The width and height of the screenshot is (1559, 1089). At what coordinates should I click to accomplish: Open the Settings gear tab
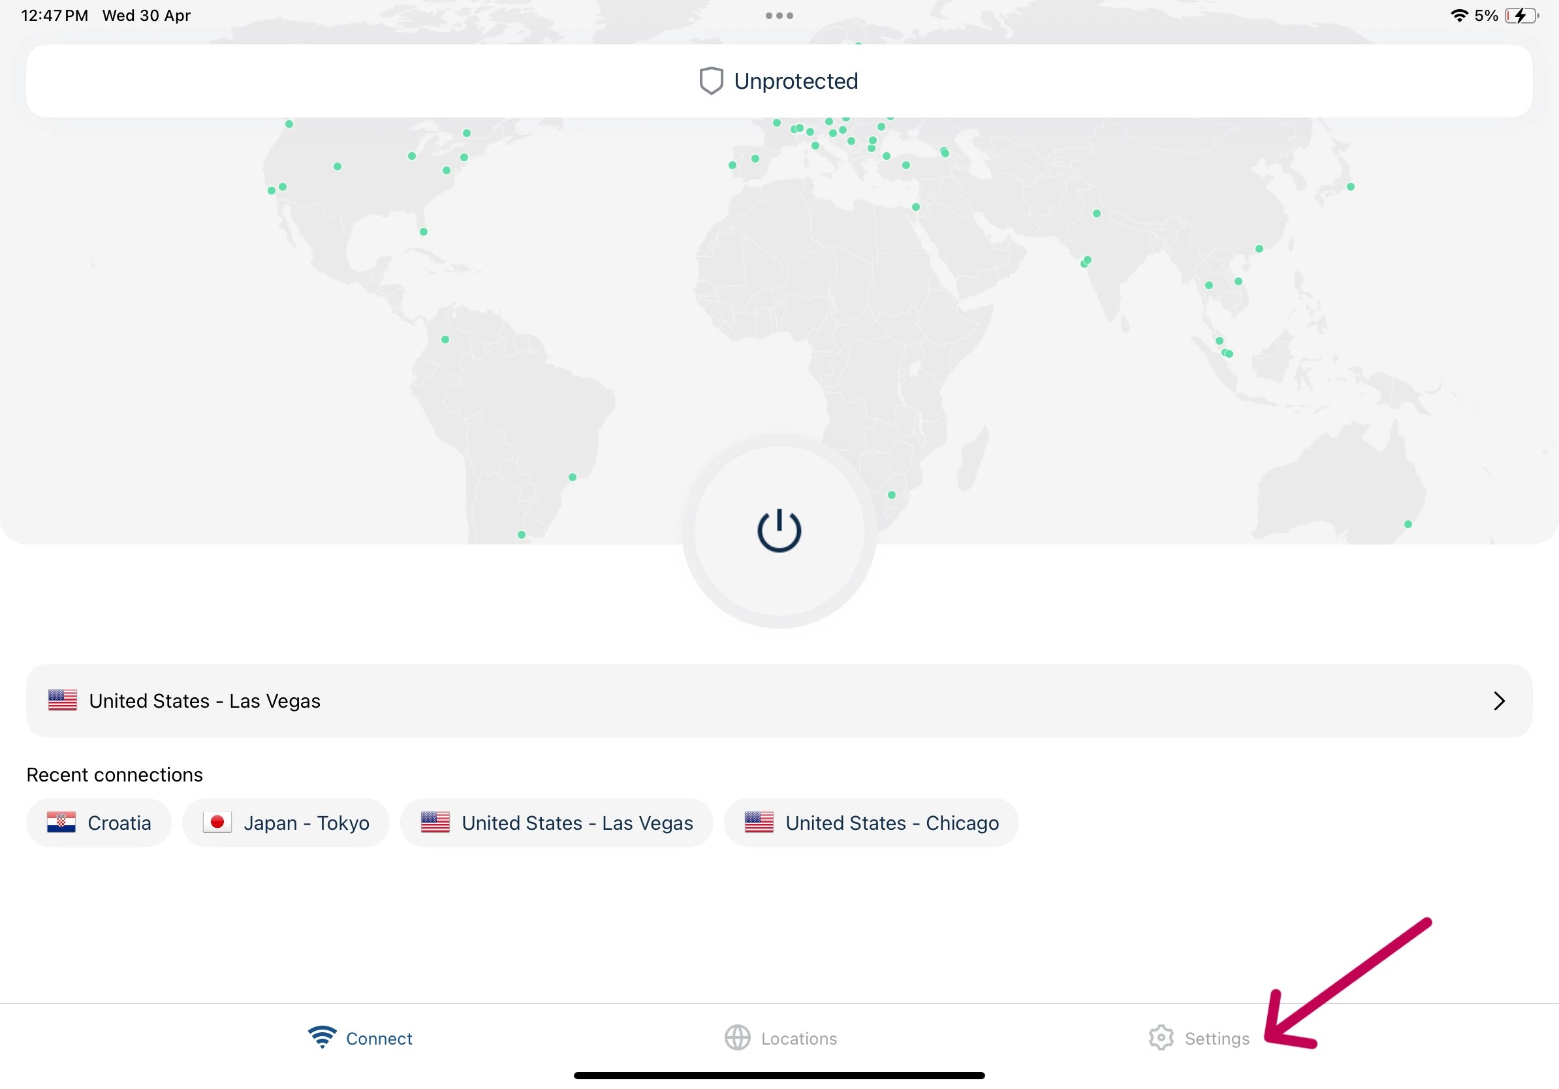point(1161,1037)
